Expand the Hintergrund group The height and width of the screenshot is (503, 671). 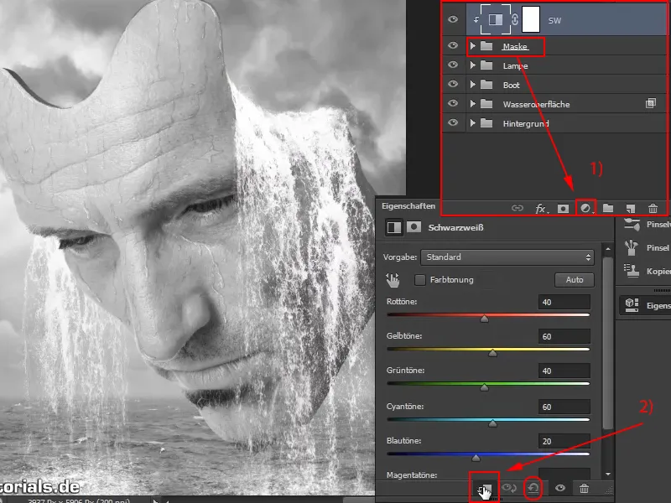coord(472,122)
